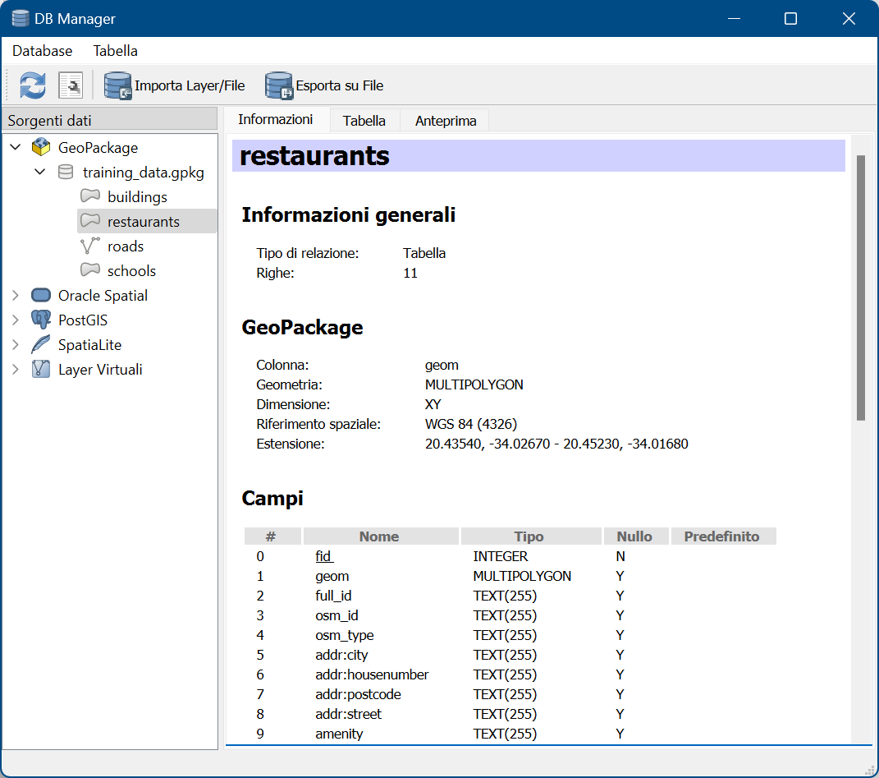Click the restaurants polygon layer icon
879x778 pixels.
[x=90, y=221]
